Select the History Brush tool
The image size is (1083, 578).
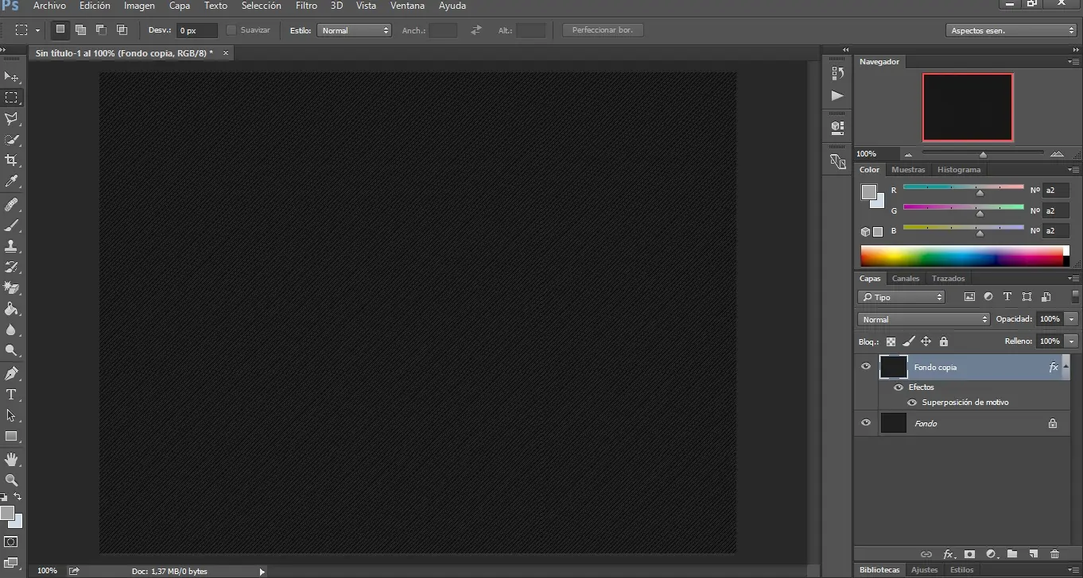click(x=11, y=267)
